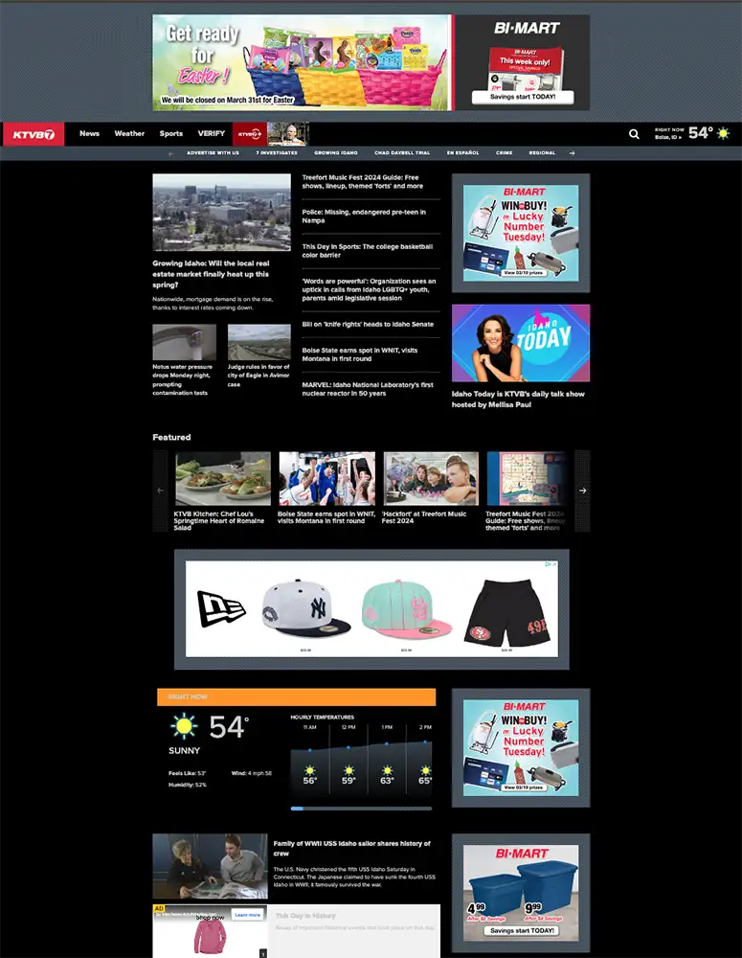
Task: Open the Idaho Today promo image
Action: click(521, 343)
